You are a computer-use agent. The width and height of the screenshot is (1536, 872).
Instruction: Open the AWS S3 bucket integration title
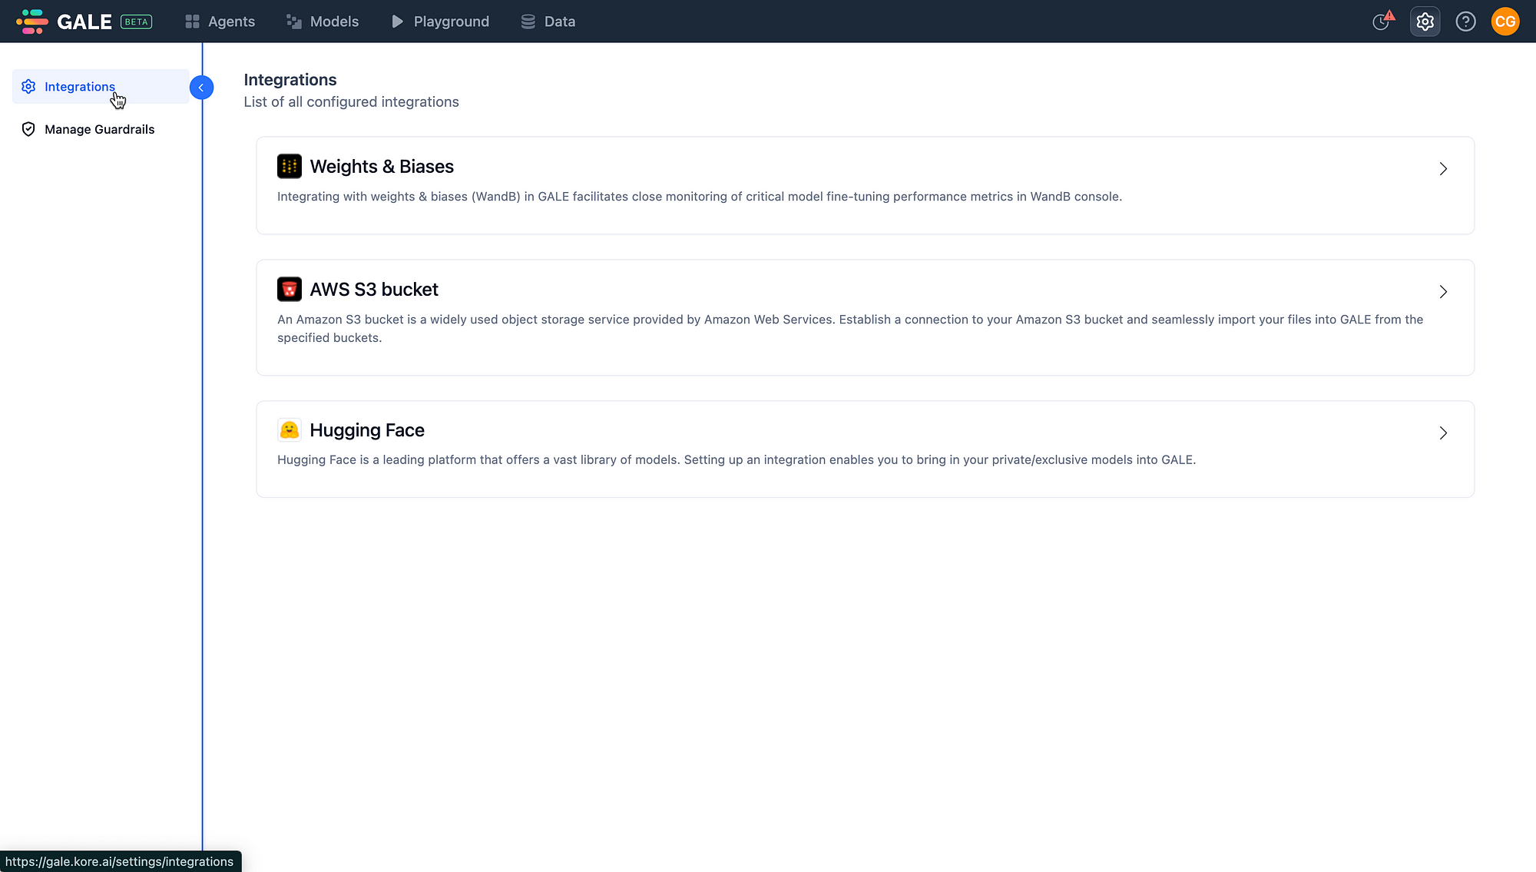pyautogui.click(x=374, y=290)
